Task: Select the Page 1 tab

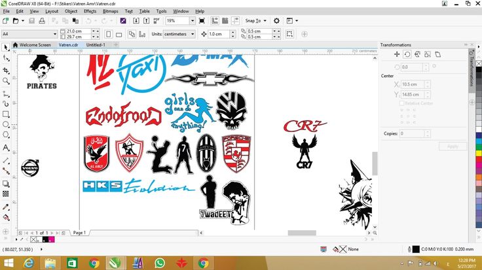Action: point(79,233)
